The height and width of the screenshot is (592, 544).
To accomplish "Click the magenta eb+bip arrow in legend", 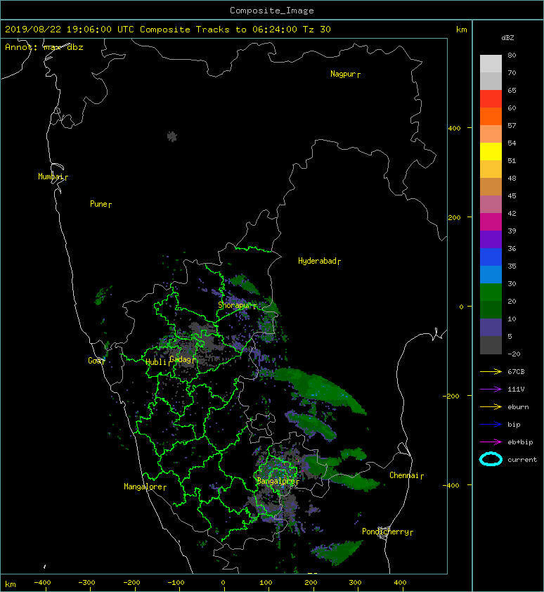I will (x=491, y=442).
